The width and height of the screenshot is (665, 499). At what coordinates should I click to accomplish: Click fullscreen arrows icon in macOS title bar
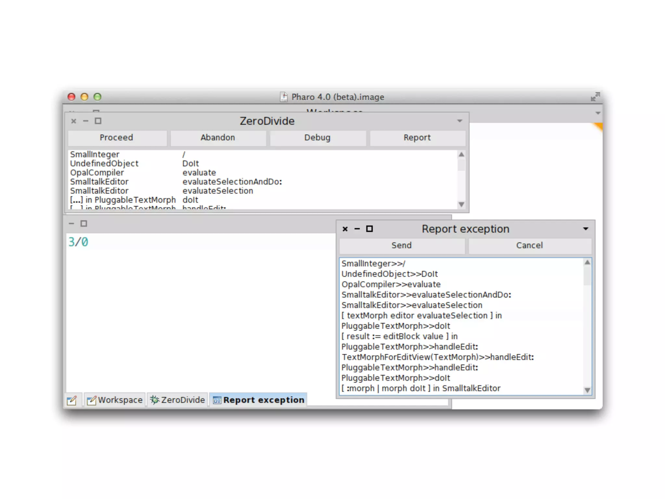[595, 97]
